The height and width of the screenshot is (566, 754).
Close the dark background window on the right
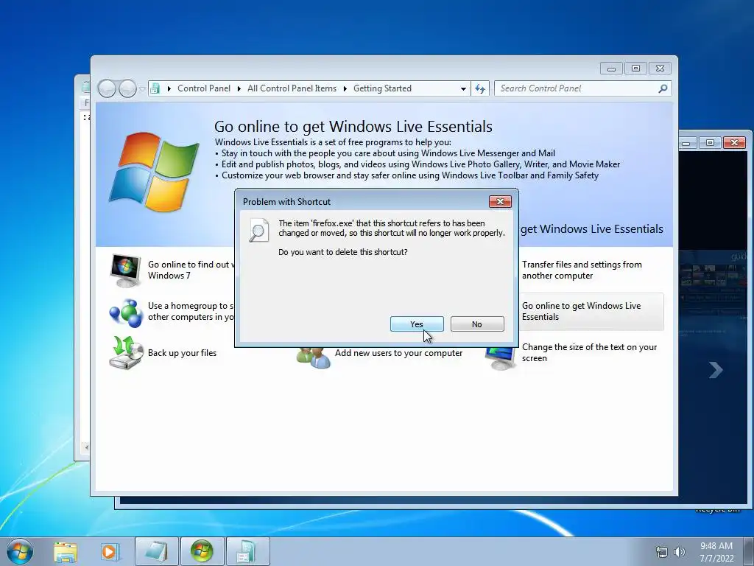pyautogui.click(x=734, y=142)
